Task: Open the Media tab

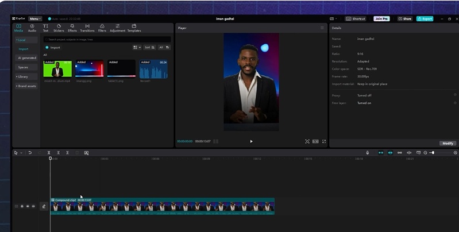Action: 18,28
